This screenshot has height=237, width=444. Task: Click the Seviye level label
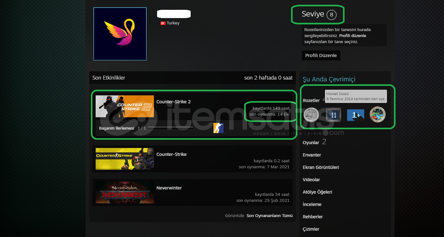pyautogui.click(x=313, y=14)
